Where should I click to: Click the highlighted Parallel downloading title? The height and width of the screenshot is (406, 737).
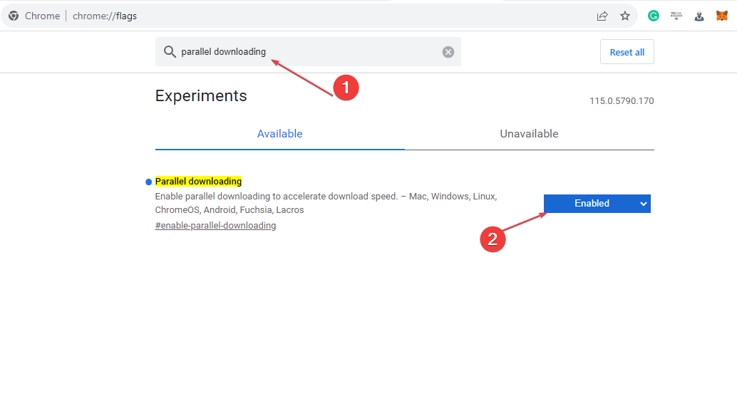pyautogui.click(x=198, y=182)
